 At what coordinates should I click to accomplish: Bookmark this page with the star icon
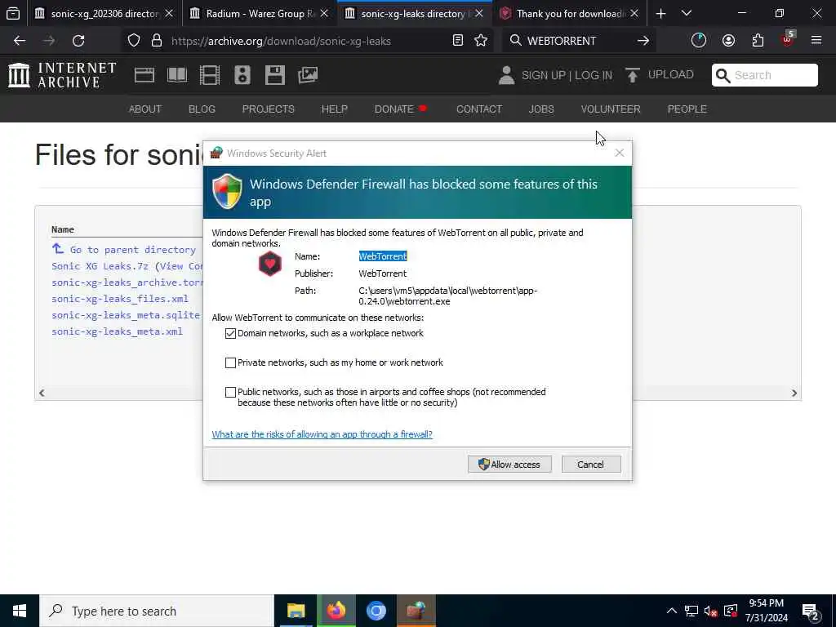[481, 41]
